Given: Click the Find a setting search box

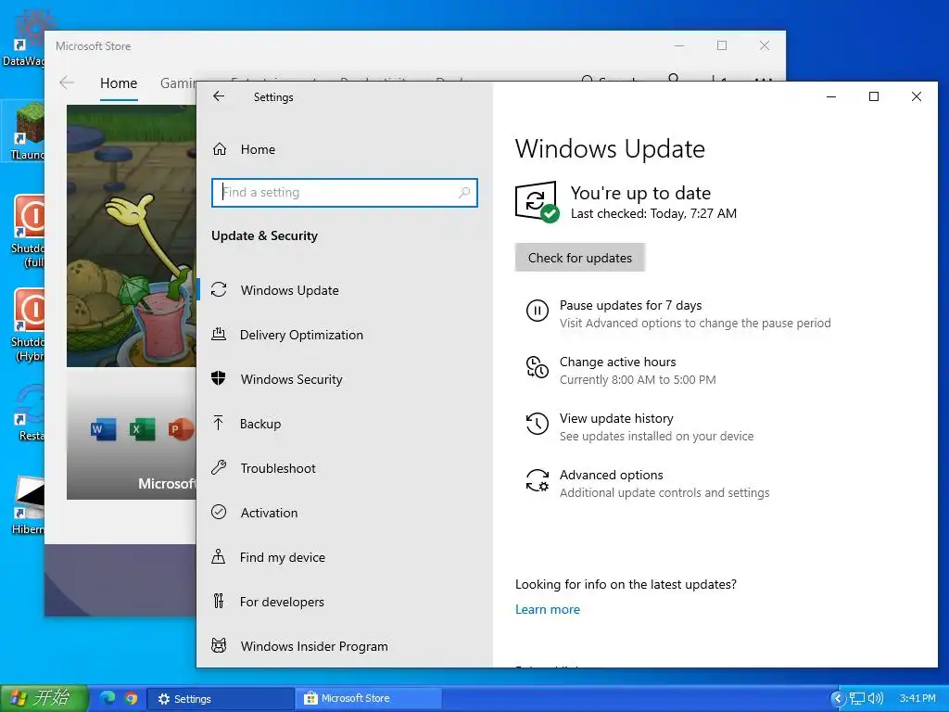Looking at the screenshot, I should click(x=345, y=193).
